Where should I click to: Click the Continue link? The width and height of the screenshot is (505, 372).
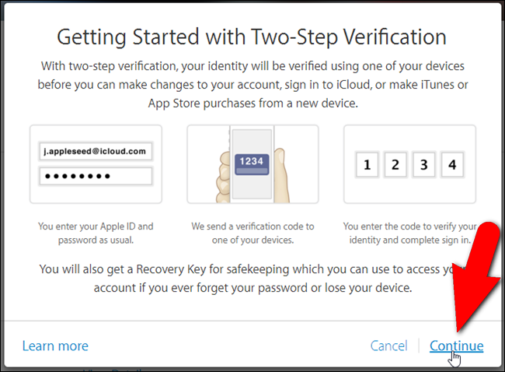[456, 346]
